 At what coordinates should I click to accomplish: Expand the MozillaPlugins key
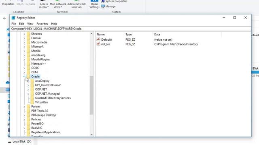click(24, 60)
